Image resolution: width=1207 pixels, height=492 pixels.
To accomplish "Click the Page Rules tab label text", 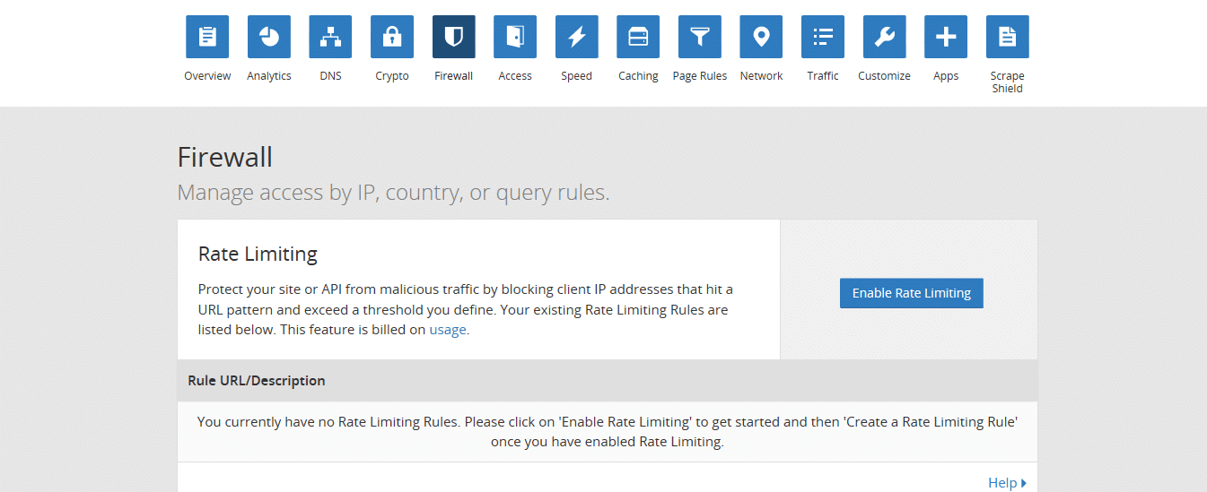I will tap(700, 76).
